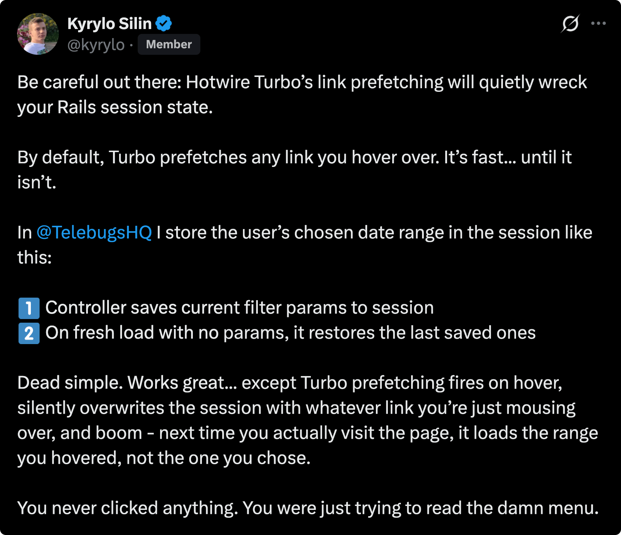
Task: Click the words 'Rails session state'
Action: [x=135, y=107]
